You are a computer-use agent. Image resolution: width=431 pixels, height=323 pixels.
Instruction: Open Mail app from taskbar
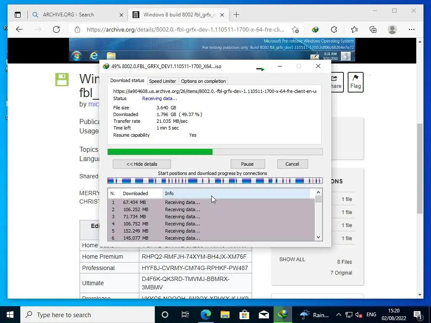tap(263, 315)
